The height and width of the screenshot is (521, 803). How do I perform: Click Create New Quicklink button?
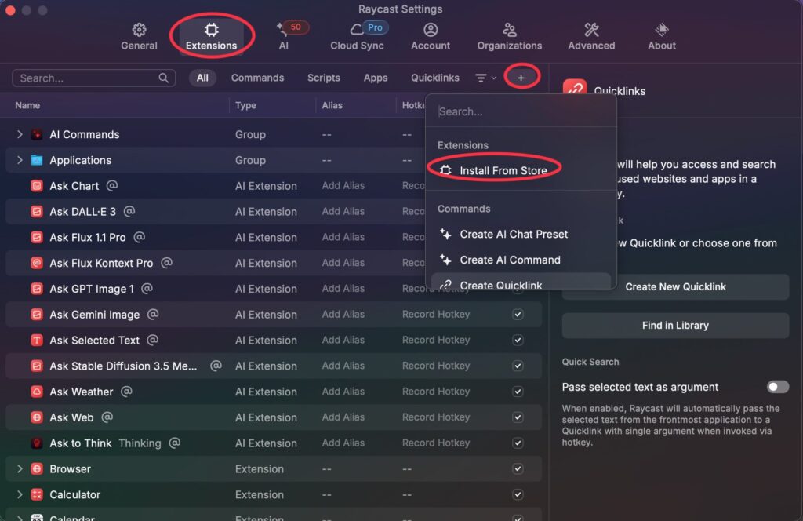(x=675, y=287)
